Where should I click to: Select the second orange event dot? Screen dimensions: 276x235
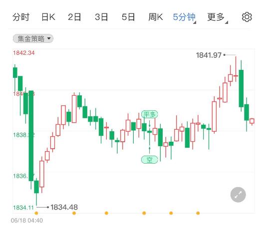(x=74, y=213)
